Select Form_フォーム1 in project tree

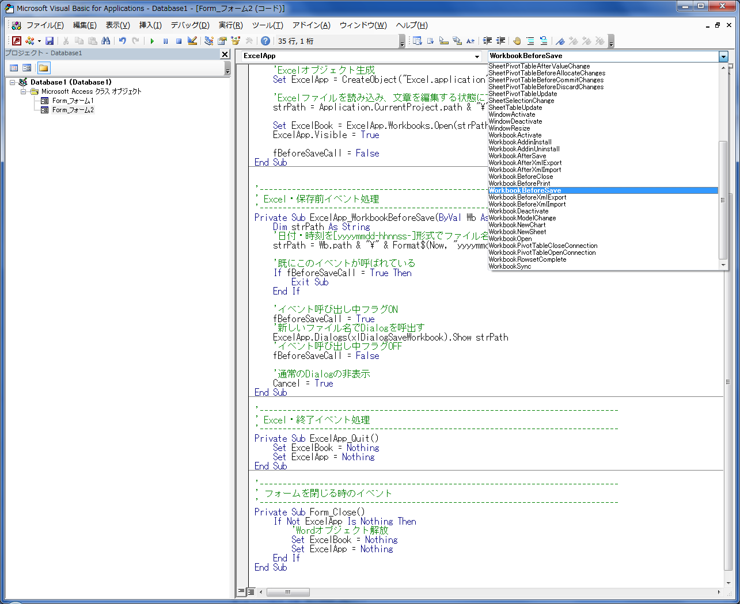[73, 101]
